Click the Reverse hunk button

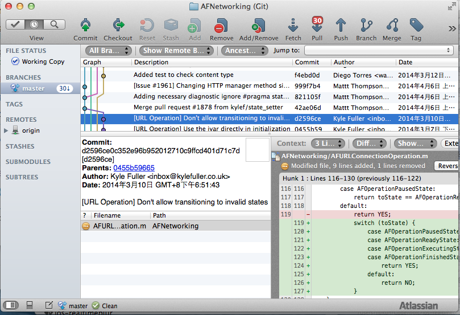point(447,166)
